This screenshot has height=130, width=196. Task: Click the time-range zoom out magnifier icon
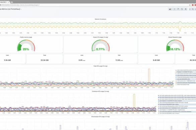pos(193,9)
